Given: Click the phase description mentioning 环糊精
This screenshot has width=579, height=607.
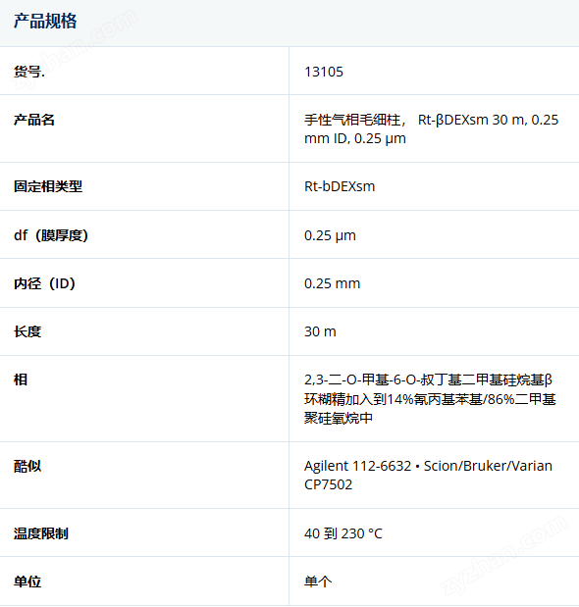Looking at the screenshot, I should tap(430, 399).
